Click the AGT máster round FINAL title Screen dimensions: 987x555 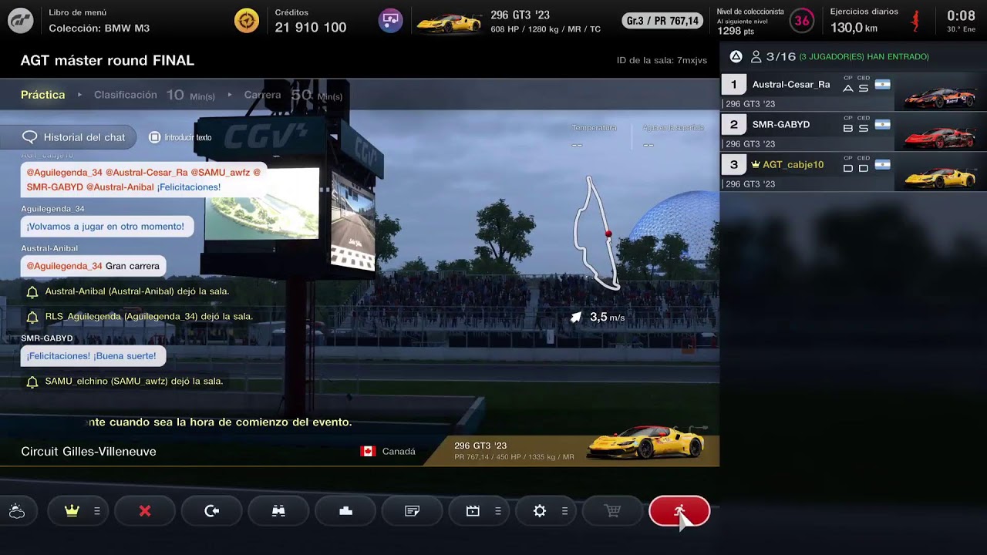pyautogui.click(x=107, y=60)
